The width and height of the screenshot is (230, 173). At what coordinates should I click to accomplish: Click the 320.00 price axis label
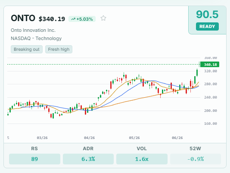tap(211, 71)
